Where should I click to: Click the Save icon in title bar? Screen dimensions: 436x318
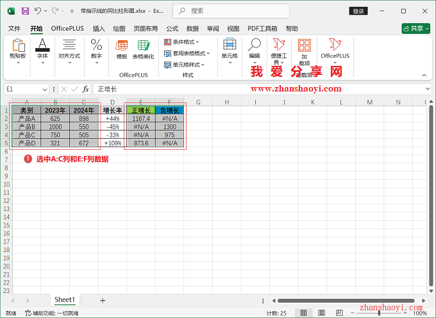pos(25,11)
